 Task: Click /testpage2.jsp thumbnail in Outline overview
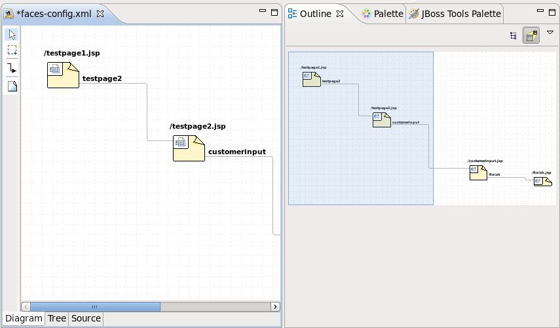coord(382,120)
